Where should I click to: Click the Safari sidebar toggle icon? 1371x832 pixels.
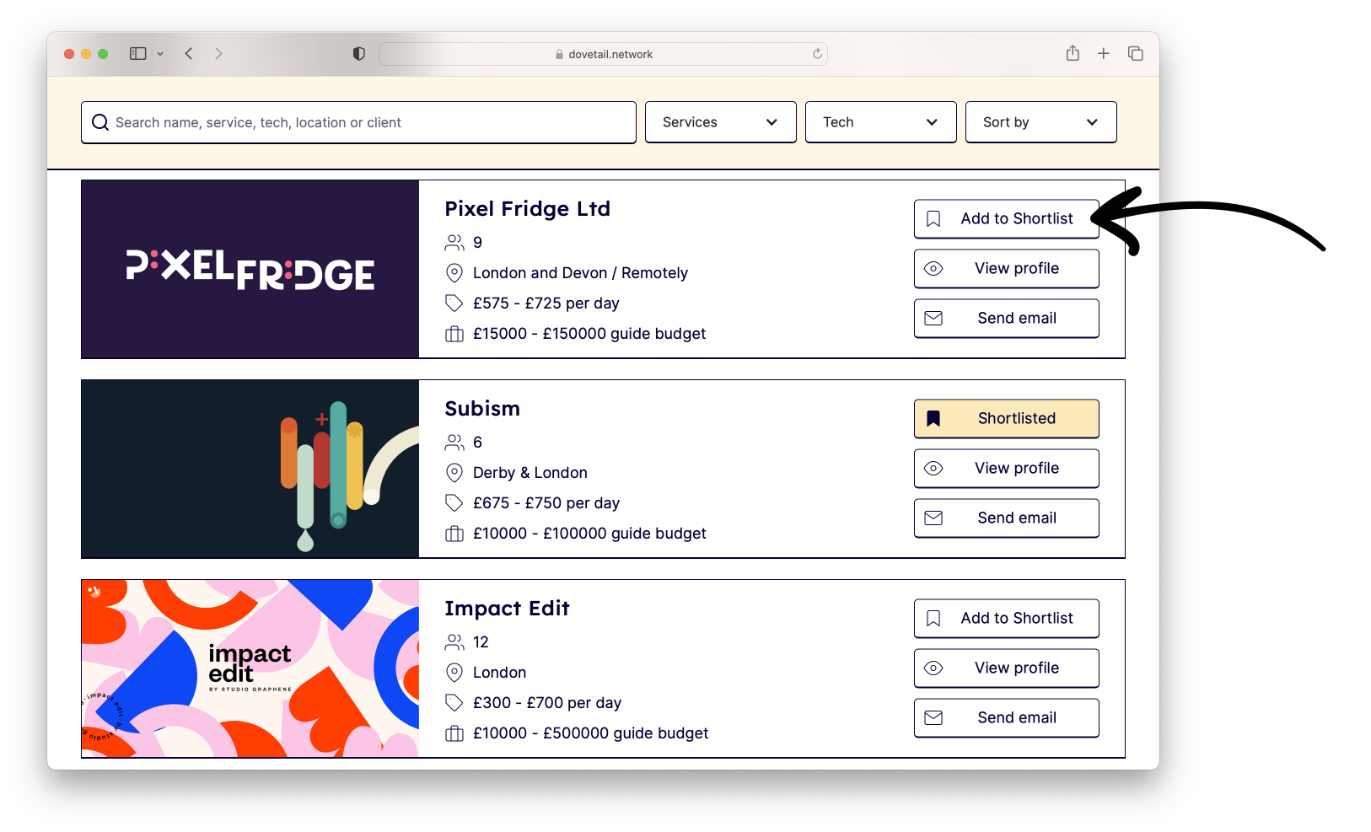pos(137,53)
